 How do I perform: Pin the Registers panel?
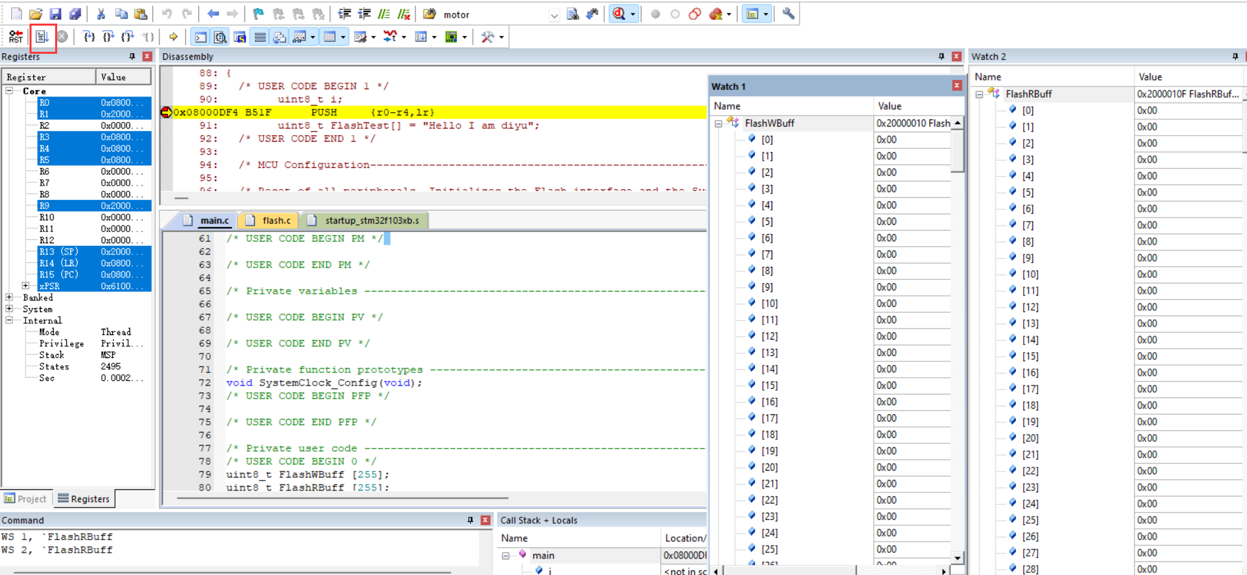pyautogui.click(x=132, y=56)
